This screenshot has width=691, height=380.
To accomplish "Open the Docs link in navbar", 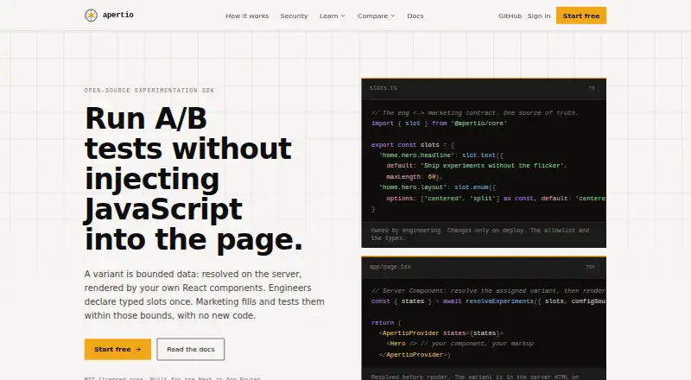I will 415,16.
